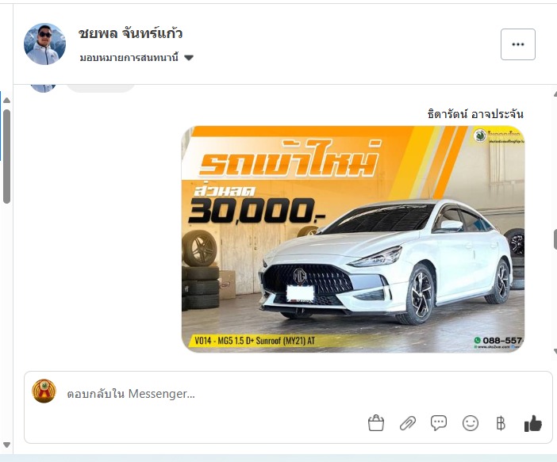Open the shopping bag products icon
Image resolution: width=557 pixels, height=462 pixels.
pos(376,423)
